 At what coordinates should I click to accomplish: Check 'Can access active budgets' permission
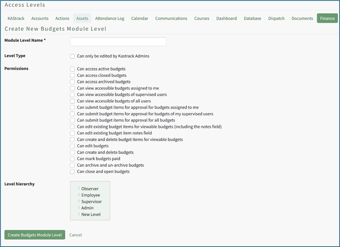[72, 69]
